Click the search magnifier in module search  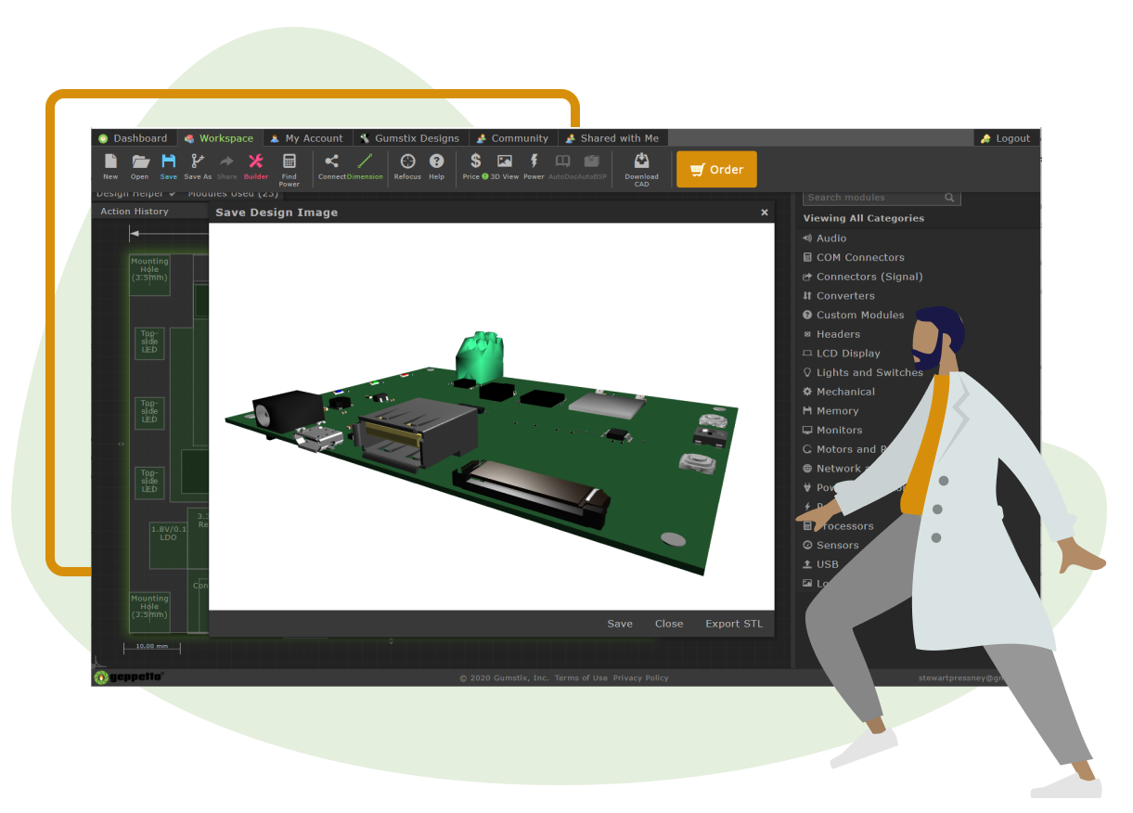coord(949,198)
